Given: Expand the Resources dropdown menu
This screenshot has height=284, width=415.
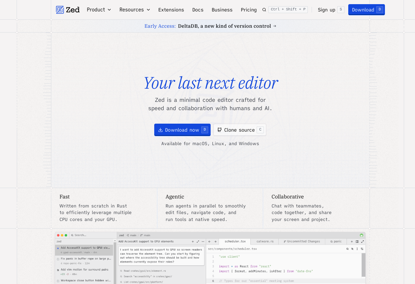Looking at the screenshot, I should click(x=135, y=10).
